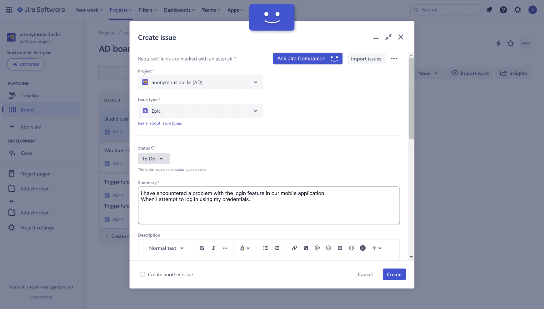Open the Projects menu
Screen dimensions: 544x309
(x=121, y=10)
